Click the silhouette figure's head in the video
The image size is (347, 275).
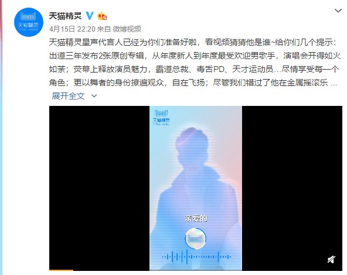point(192,143)
